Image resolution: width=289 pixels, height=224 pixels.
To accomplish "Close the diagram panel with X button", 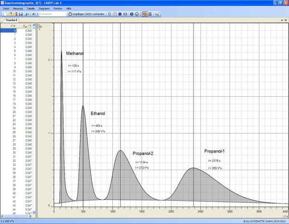I will click(x=286, y=21).
